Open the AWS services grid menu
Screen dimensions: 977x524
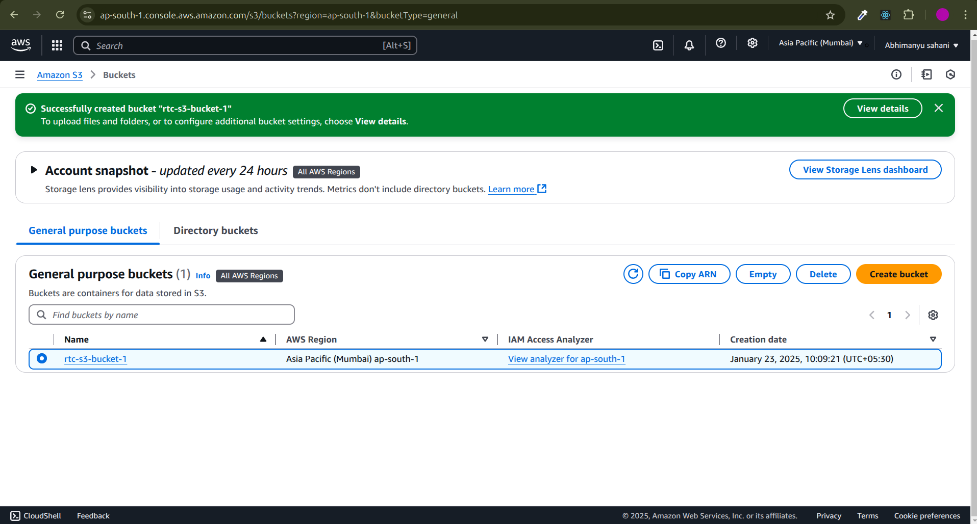click(x=57, y=45)
